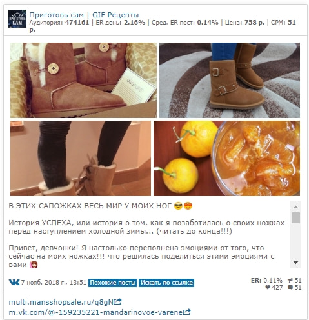
Task: Open the UGG boots in box photo
Action: tap(83, 80)
